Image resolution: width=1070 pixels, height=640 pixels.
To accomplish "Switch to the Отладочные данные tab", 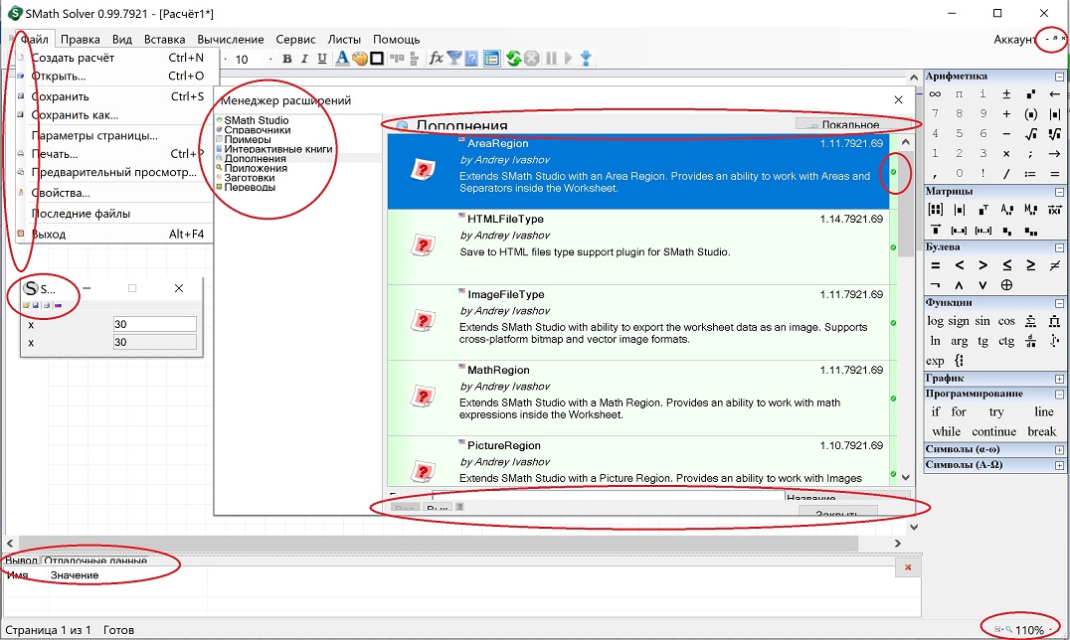I will coord(95,560).
